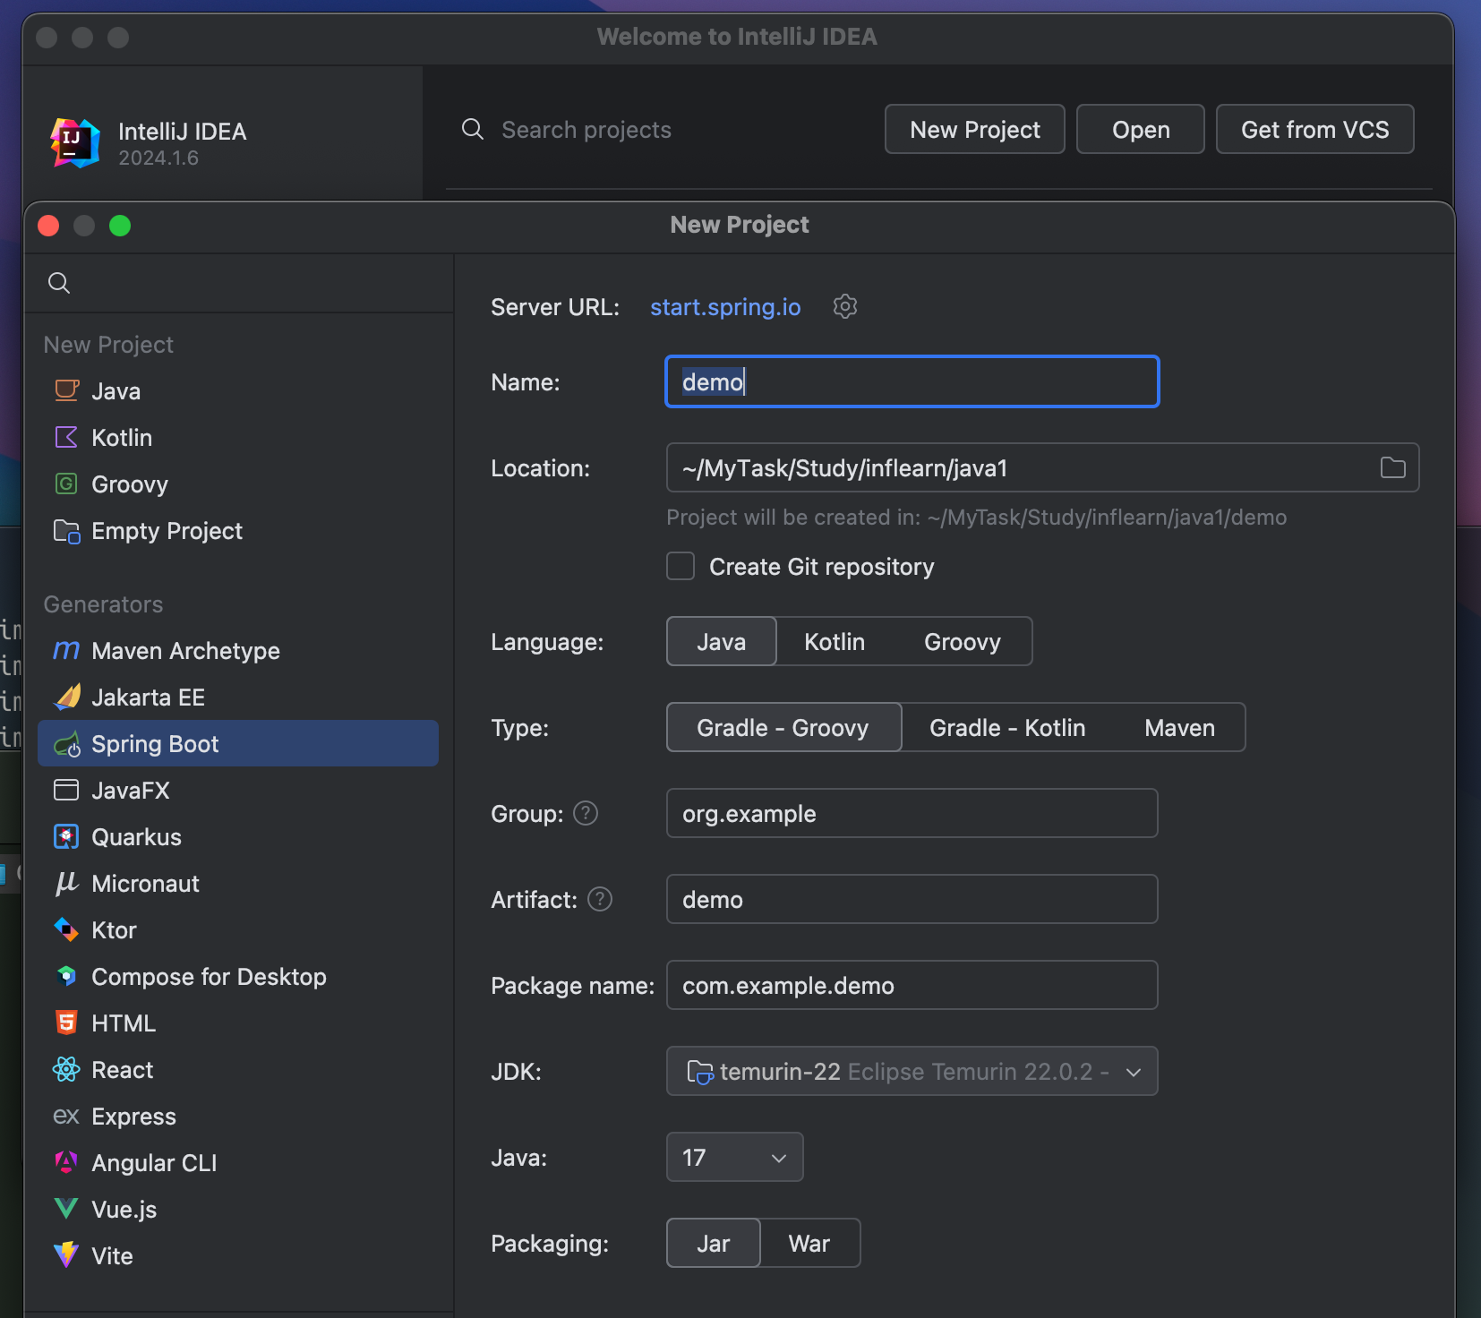Click New Project button in Welcome window
This screenshot has height=1318, width=1481.
(975, 129)
